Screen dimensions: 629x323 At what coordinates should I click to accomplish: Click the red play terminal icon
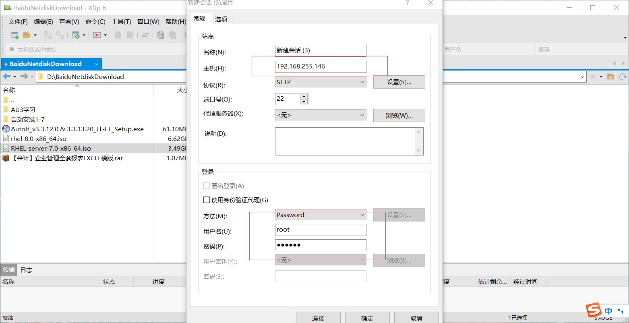point(97,35)
